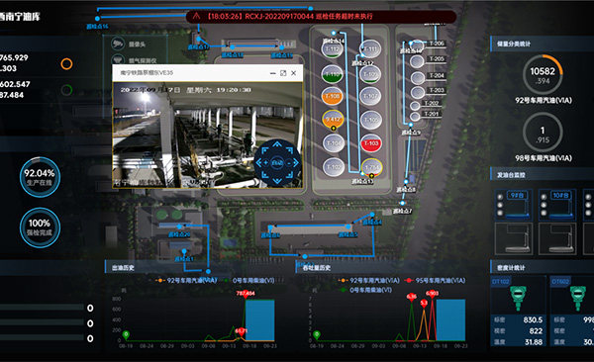
Task: Click the camera (摄像头) legend icon
Action: tap(118, 44)
